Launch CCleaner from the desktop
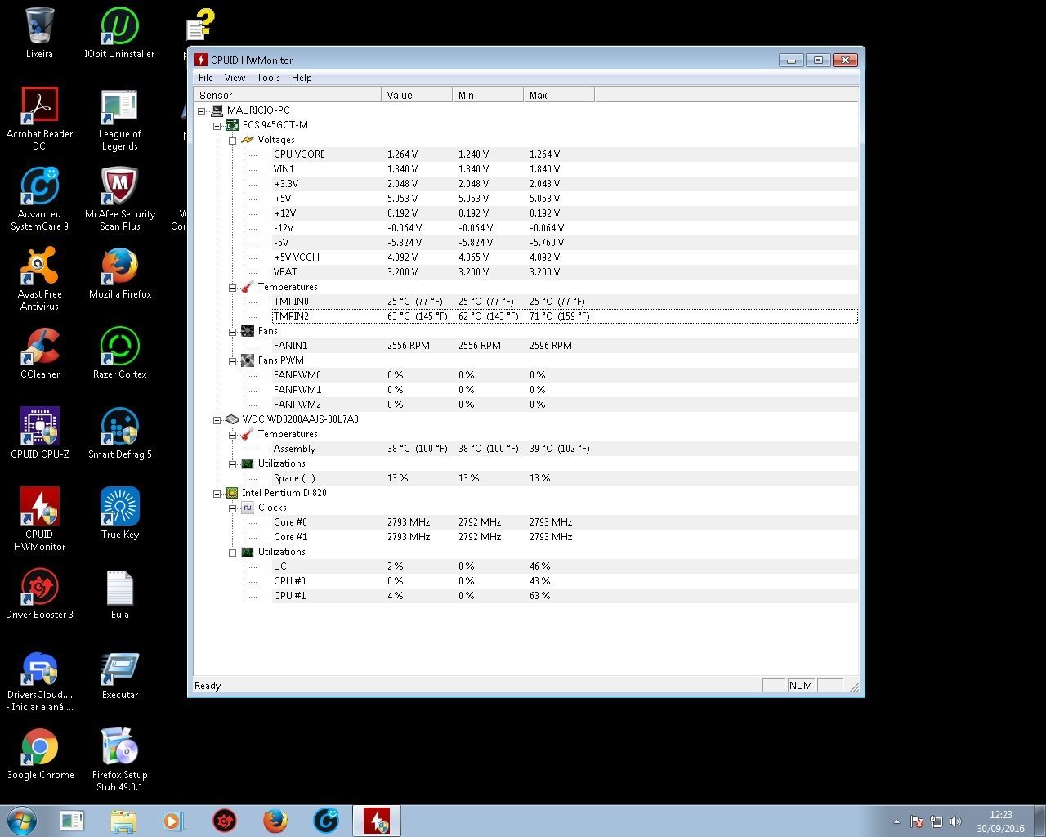 point(39,354)
